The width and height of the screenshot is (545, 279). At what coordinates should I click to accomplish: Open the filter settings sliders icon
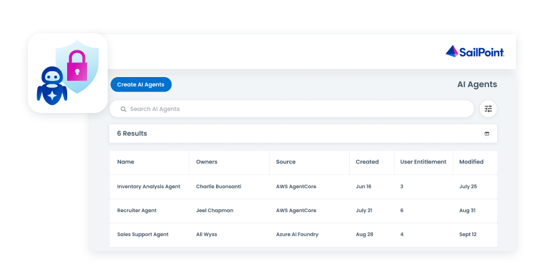tap(488, 109)
